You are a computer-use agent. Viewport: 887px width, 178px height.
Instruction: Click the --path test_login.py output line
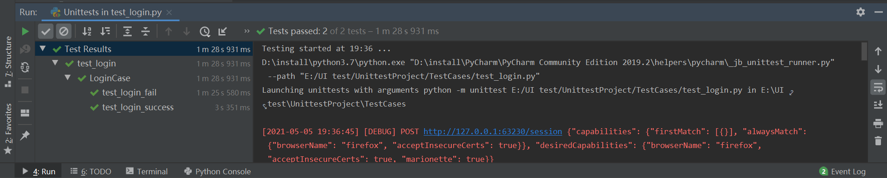[x=403, y=76]
